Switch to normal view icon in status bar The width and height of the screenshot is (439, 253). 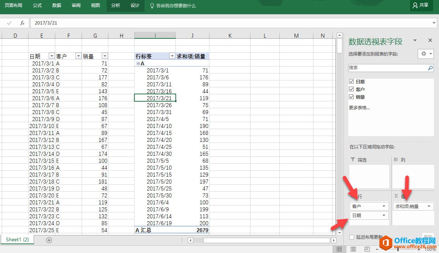(339, 249)
